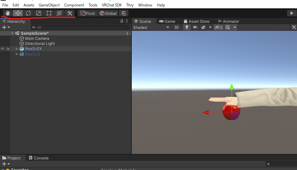Image resolution: width=297 pixels, height=170 pixels.
Task: Open the Thry menu
Action: [130, 5]
